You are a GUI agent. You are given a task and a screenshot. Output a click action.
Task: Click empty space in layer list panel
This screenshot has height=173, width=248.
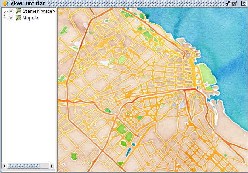(x=28, y=88)
